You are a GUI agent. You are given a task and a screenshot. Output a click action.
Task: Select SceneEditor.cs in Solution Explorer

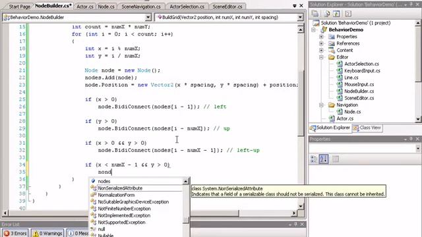359,98
